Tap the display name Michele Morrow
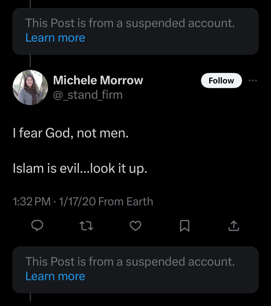The width and height of the screenshot is (271, 306). click(98, 80)
